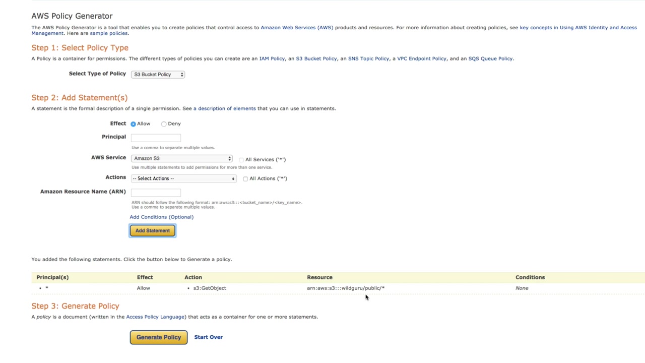Select the Deny effect radio button
Screen dimensions: 645x363
[x=164, y=124]
